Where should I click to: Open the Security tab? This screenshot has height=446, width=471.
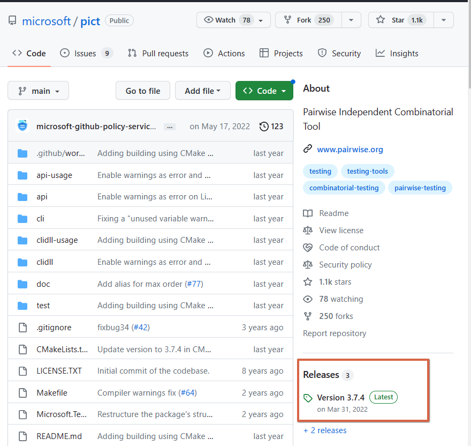(x=339, y=53)
